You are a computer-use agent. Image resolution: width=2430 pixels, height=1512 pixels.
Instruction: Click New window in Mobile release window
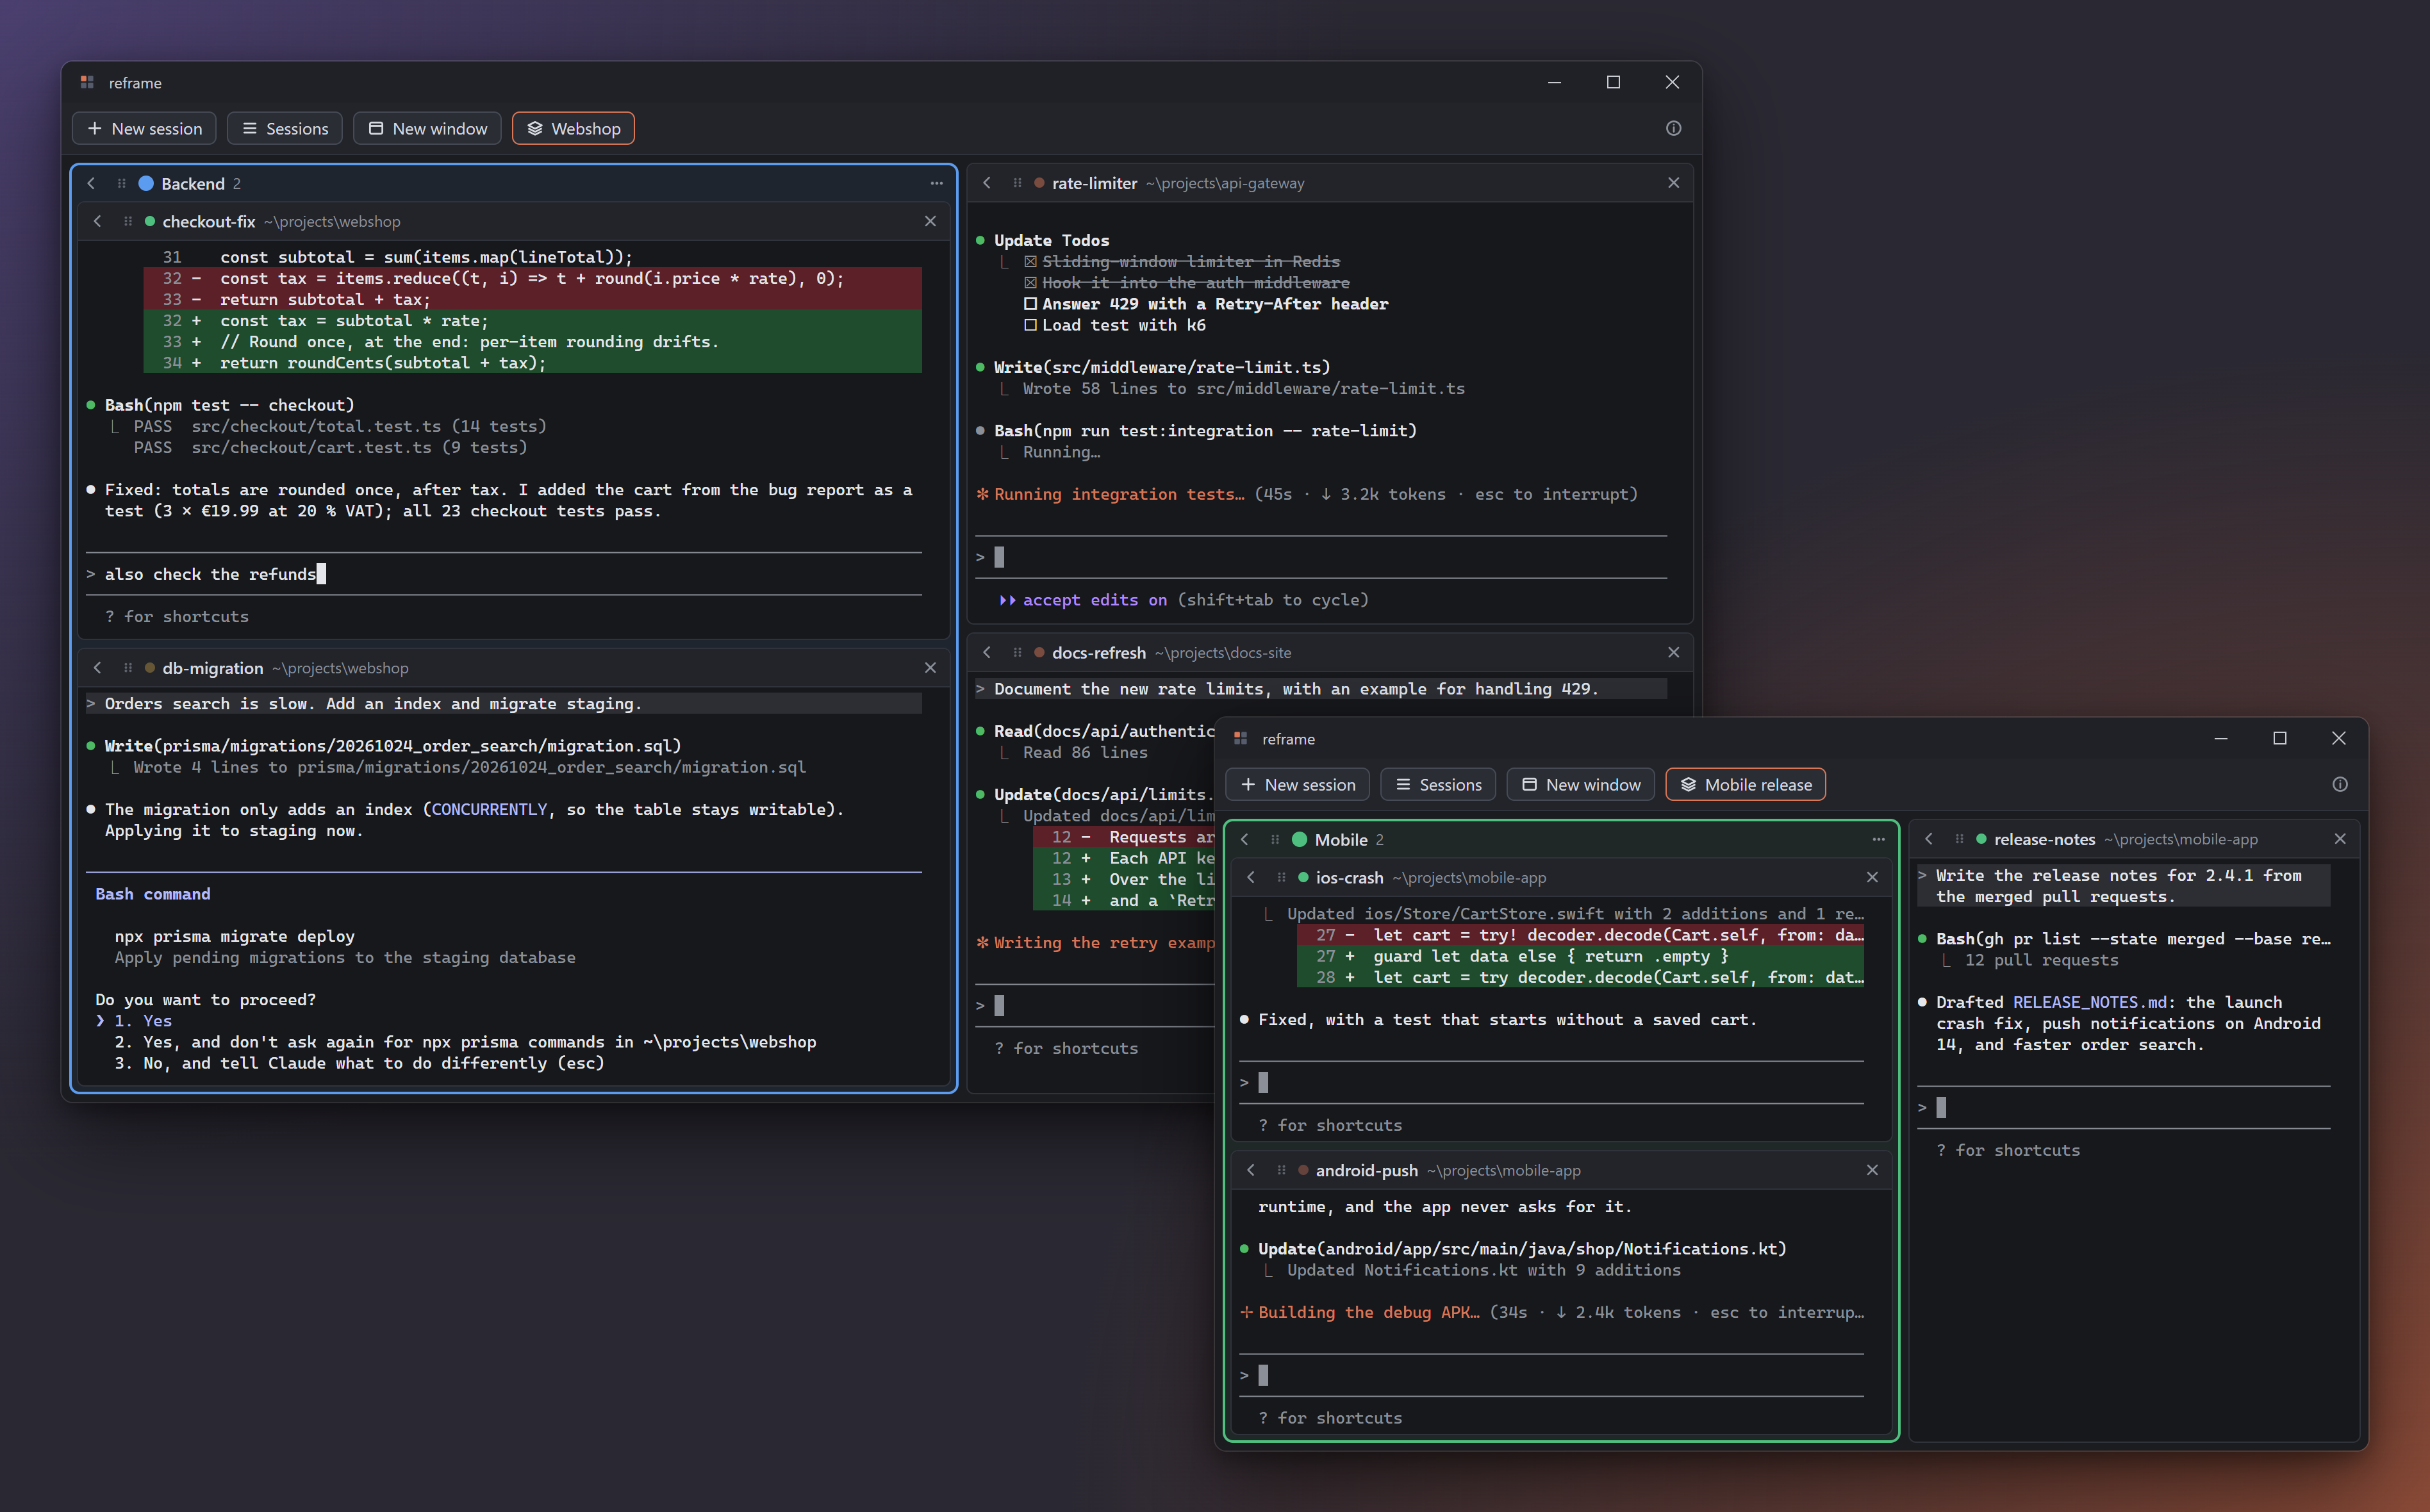(1580, 784)
